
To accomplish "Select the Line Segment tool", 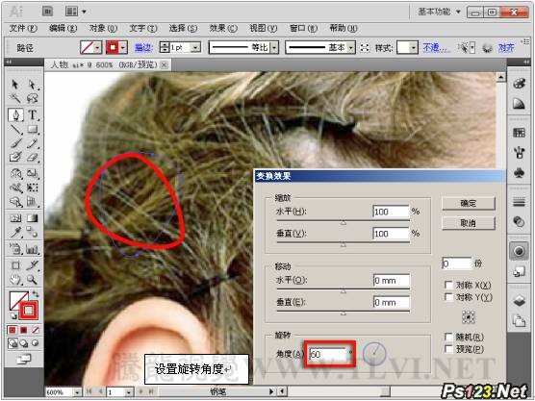I will tap(15, 129).
